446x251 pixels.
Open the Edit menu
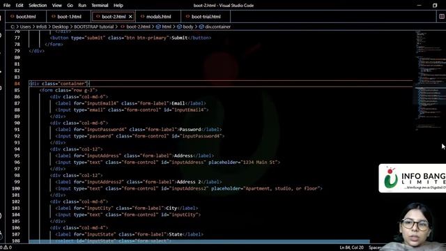(x=20, y=6)
